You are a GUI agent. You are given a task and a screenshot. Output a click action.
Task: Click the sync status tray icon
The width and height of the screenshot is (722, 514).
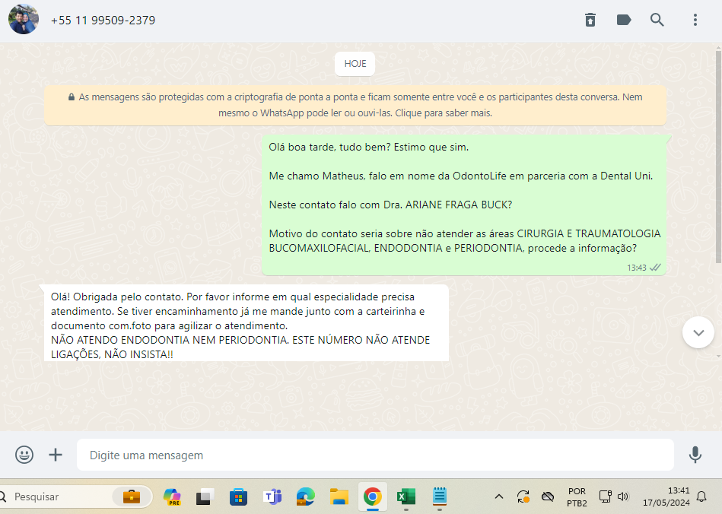pyautogui.click(x=523, y=497)
